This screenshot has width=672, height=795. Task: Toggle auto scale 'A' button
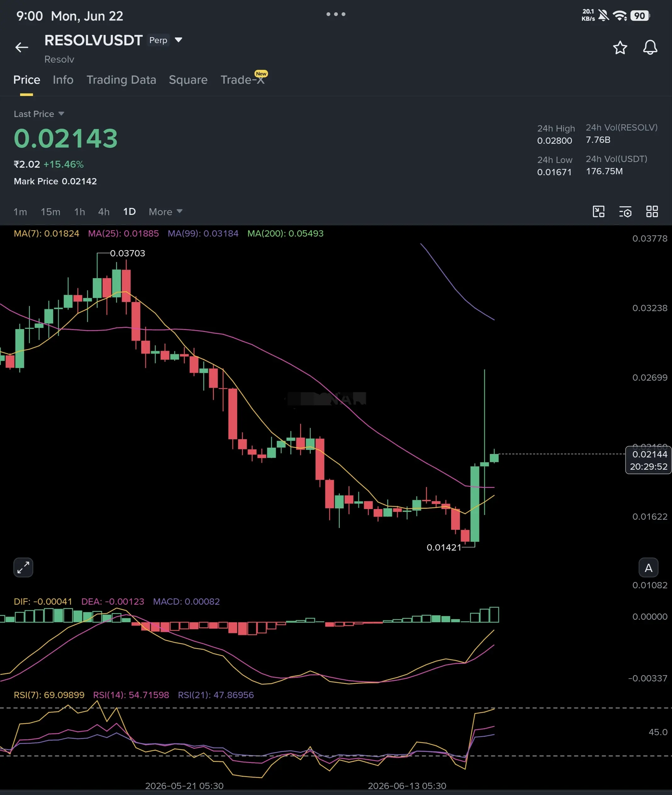click(x=648, y=568)
